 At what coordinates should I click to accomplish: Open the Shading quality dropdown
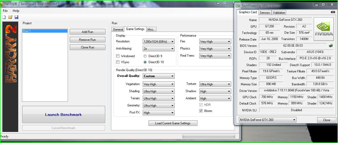coord(159,91)
